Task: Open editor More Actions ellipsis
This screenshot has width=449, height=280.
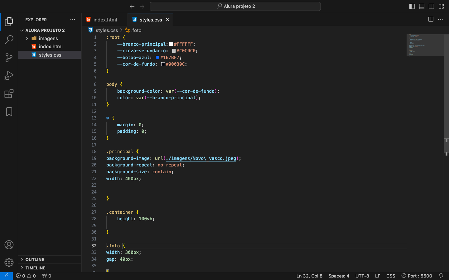Action: (x=440, y=19)
